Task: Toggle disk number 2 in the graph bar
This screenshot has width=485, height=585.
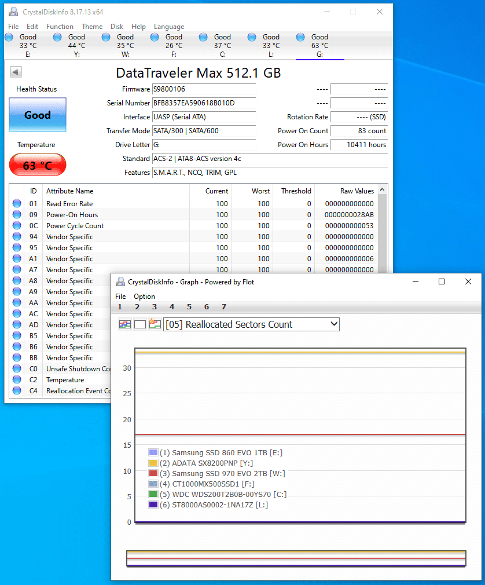Action: pyautogui.click(x=137, y=306)
